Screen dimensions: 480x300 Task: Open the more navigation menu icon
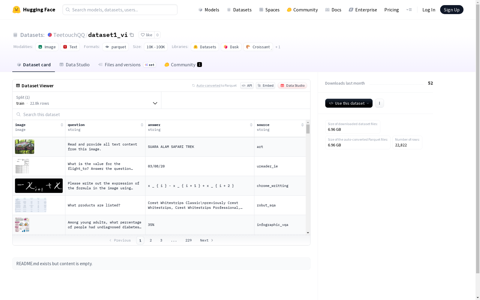coord(409,10)
